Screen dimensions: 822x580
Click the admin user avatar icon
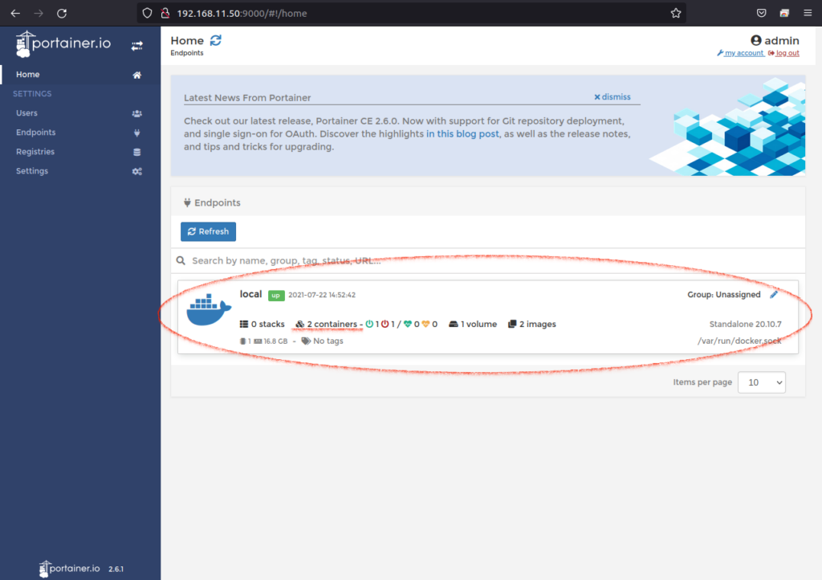(755, 40)
